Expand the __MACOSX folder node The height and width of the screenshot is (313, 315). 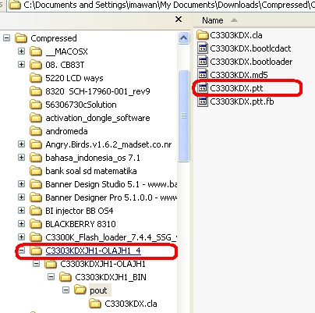pos(22,52)
